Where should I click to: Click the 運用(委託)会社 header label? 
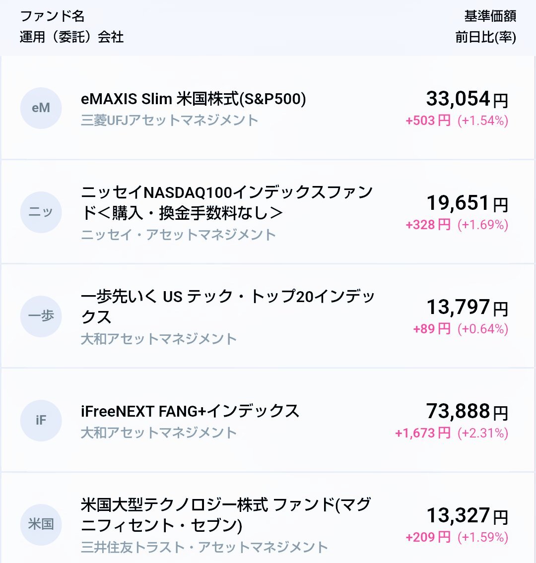point(71,37)
